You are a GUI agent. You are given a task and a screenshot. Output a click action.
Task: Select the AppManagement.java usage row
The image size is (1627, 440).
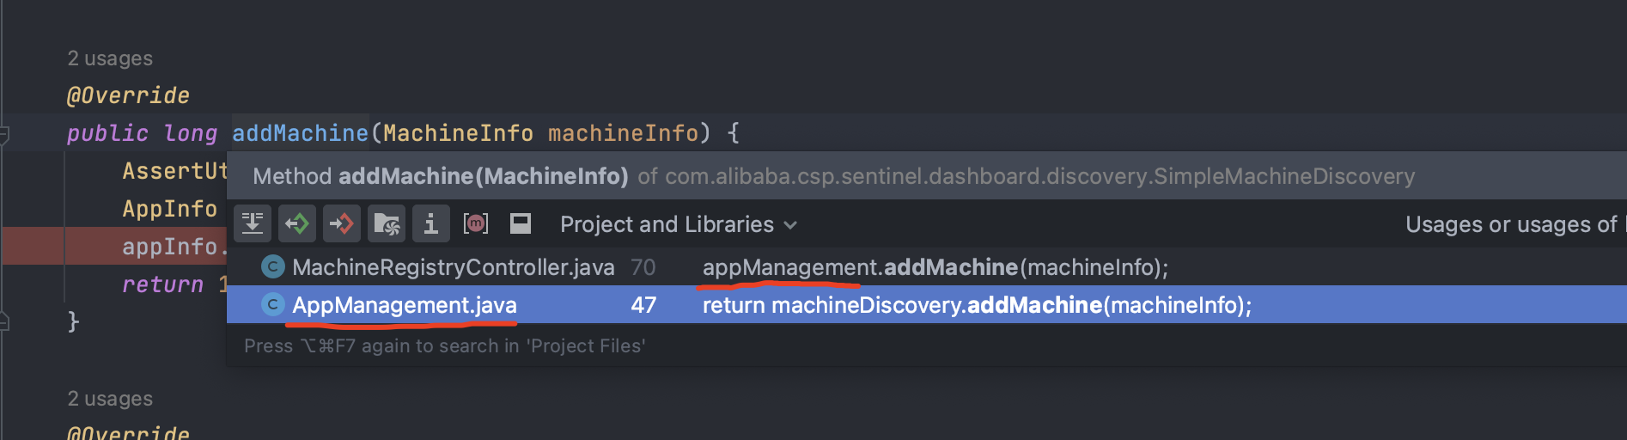pos(405,305)
